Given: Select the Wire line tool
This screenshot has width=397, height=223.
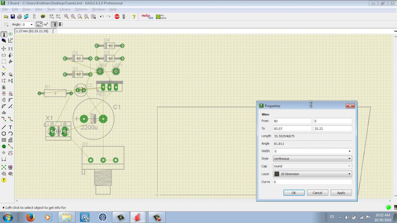Looking at the screenshot, I should [4, 127].
